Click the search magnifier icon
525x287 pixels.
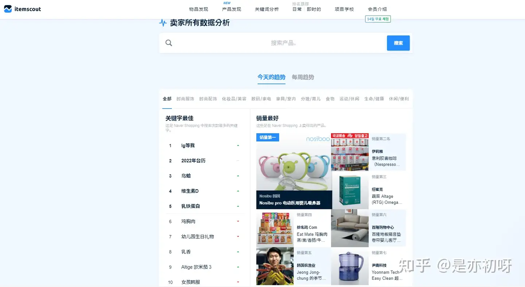click(x=169, y=43)
